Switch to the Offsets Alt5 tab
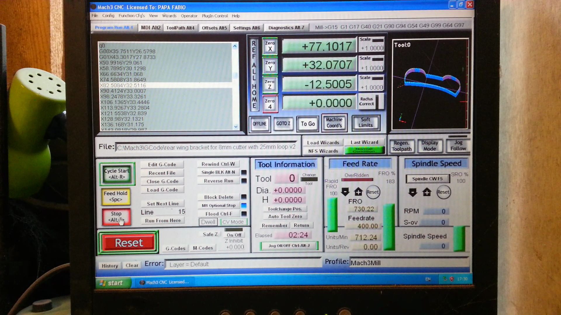561x315 pixels. [214, 28]
